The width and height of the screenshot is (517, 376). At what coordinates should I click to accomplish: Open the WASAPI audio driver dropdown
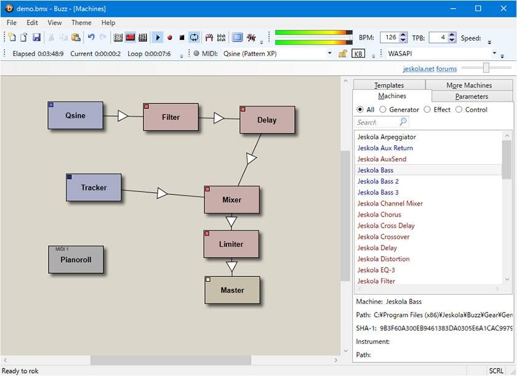click(494, 53)
